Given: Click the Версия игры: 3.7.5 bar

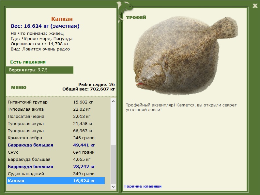Looking at the screenshot, I should point(40,70).
